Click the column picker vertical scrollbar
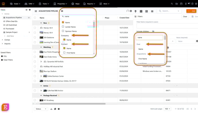Image resolution: width=198 pixels, height=113 pixels. click(94, 25)
